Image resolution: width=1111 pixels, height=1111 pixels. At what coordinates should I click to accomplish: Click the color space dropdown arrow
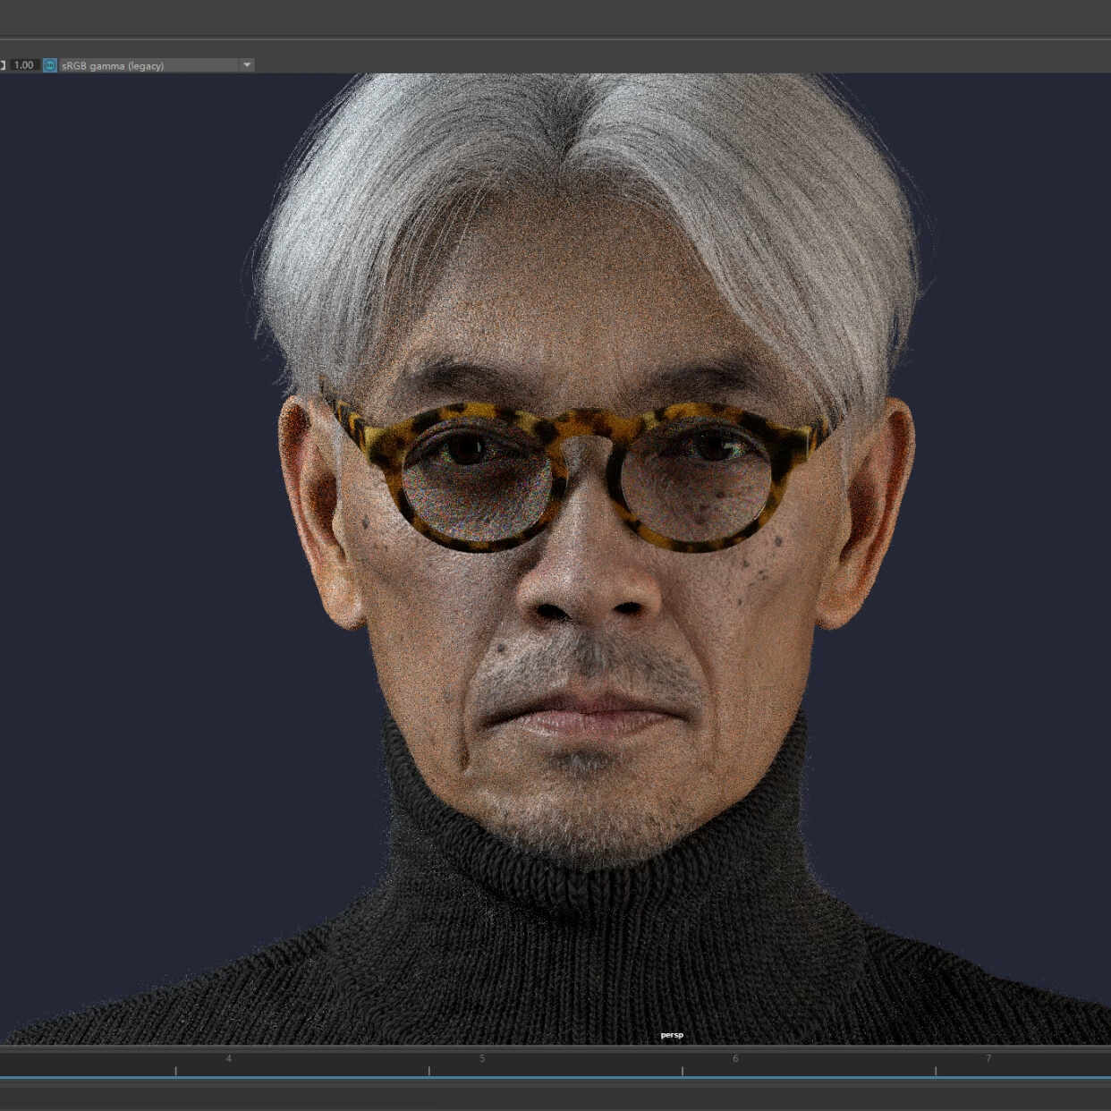tap(247, 65)
